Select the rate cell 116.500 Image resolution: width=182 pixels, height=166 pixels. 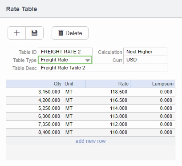(x=108, y=100)
